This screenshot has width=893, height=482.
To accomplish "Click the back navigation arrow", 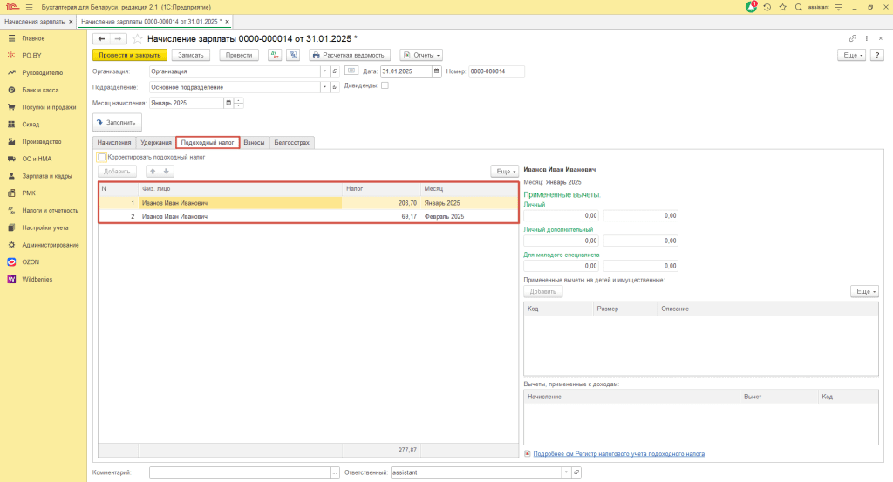I will pyautogui.click(x=101, y=38).
